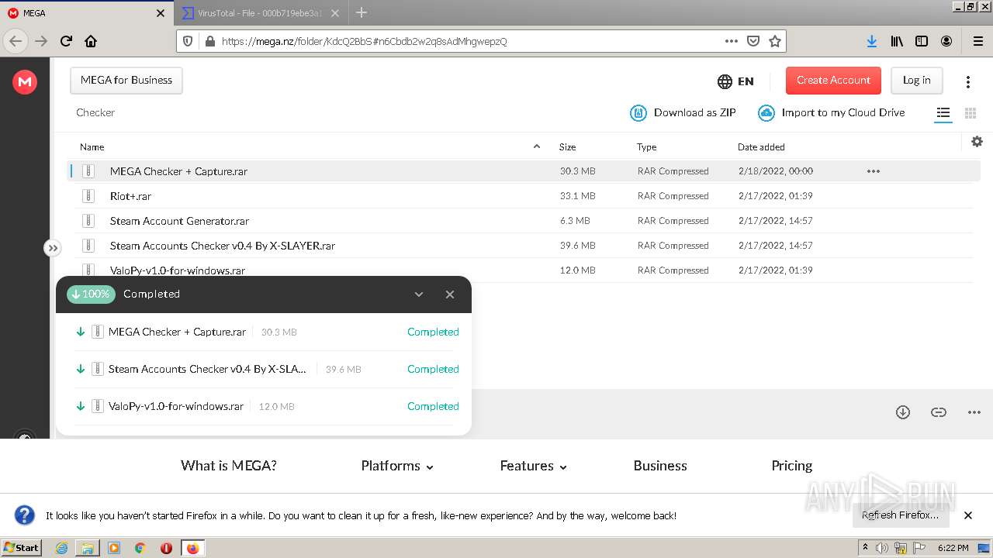Toggle Firefox sidebar view
The image size is (993, 558).
922,41
